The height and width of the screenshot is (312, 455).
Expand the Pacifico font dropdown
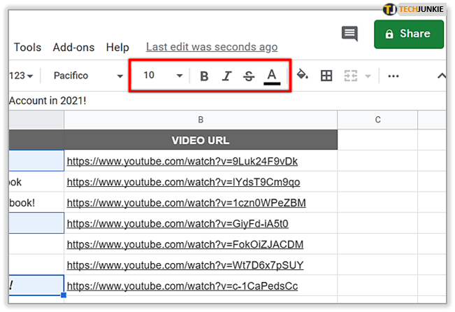tap(87, 76)
